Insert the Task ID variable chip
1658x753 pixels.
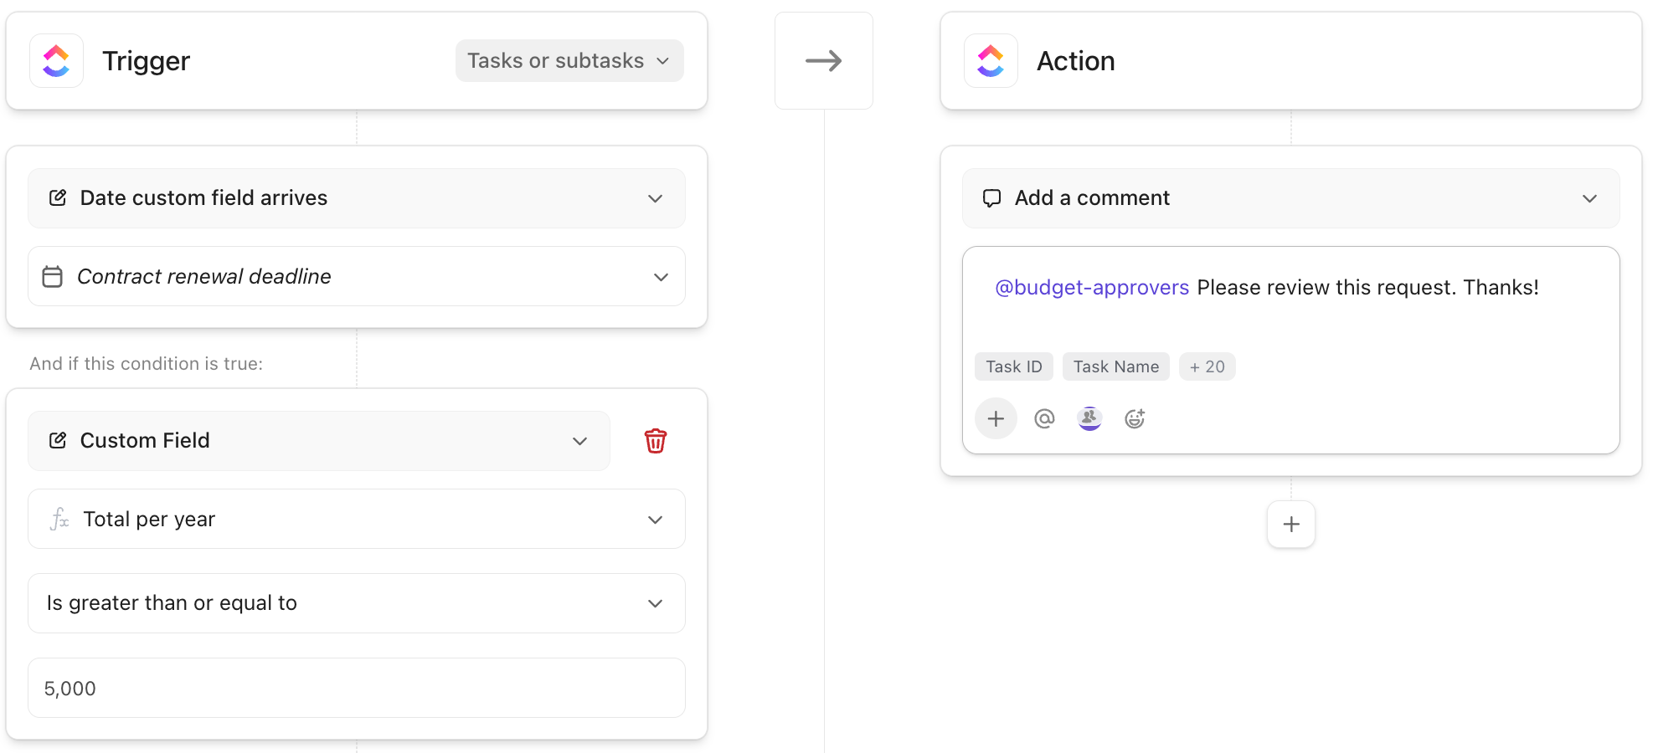[1013, 366]
